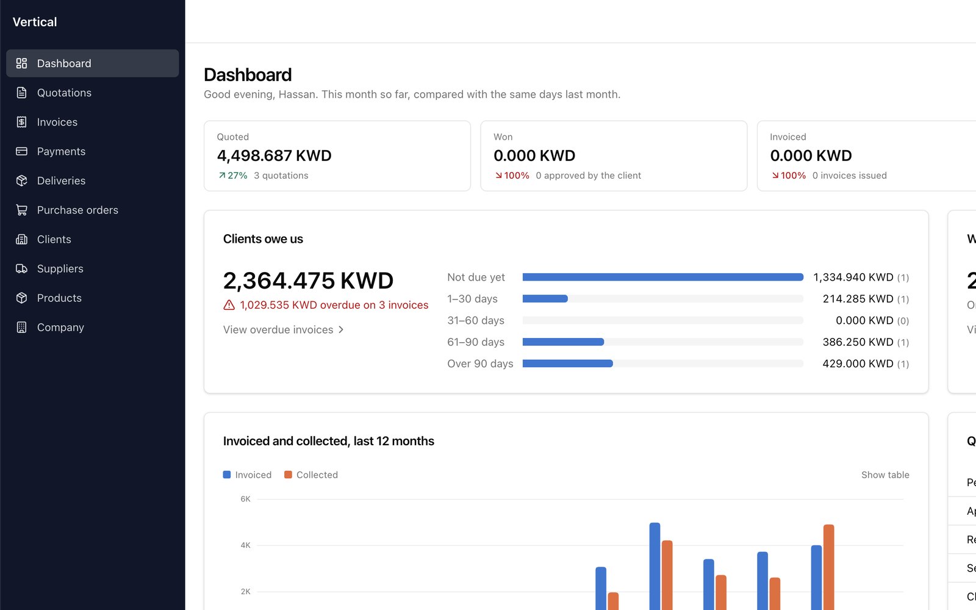Open the Dashboard menu item

click(x=92, y=63)
